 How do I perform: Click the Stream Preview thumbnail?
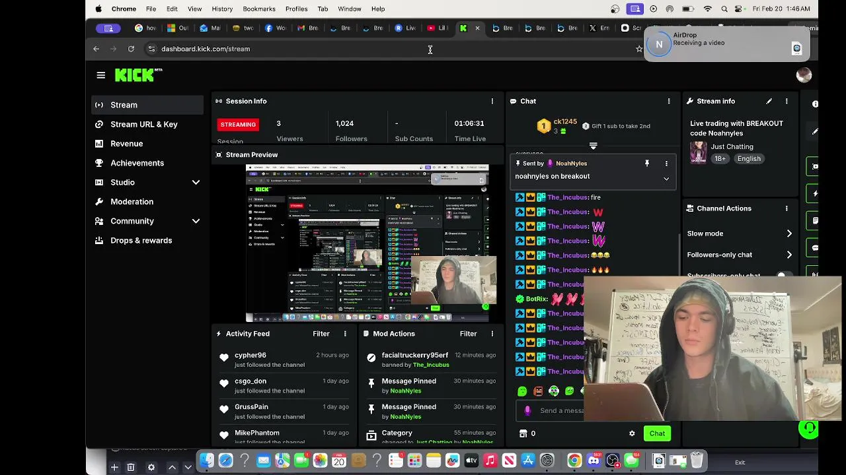point(367,243)
